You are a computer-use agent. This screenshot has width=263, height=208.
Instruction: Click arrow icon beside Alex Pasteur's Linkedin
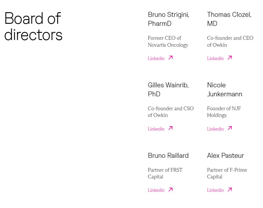[230, 190]
